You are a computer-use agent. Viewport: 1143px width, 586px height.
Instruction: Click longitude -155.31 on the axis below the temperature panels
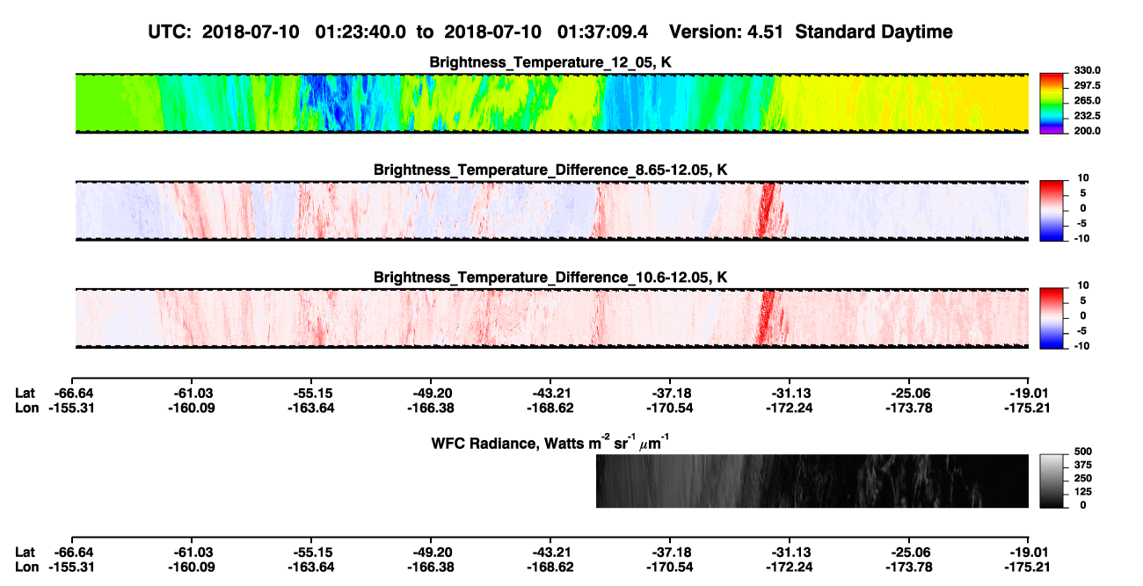point(72,408)
